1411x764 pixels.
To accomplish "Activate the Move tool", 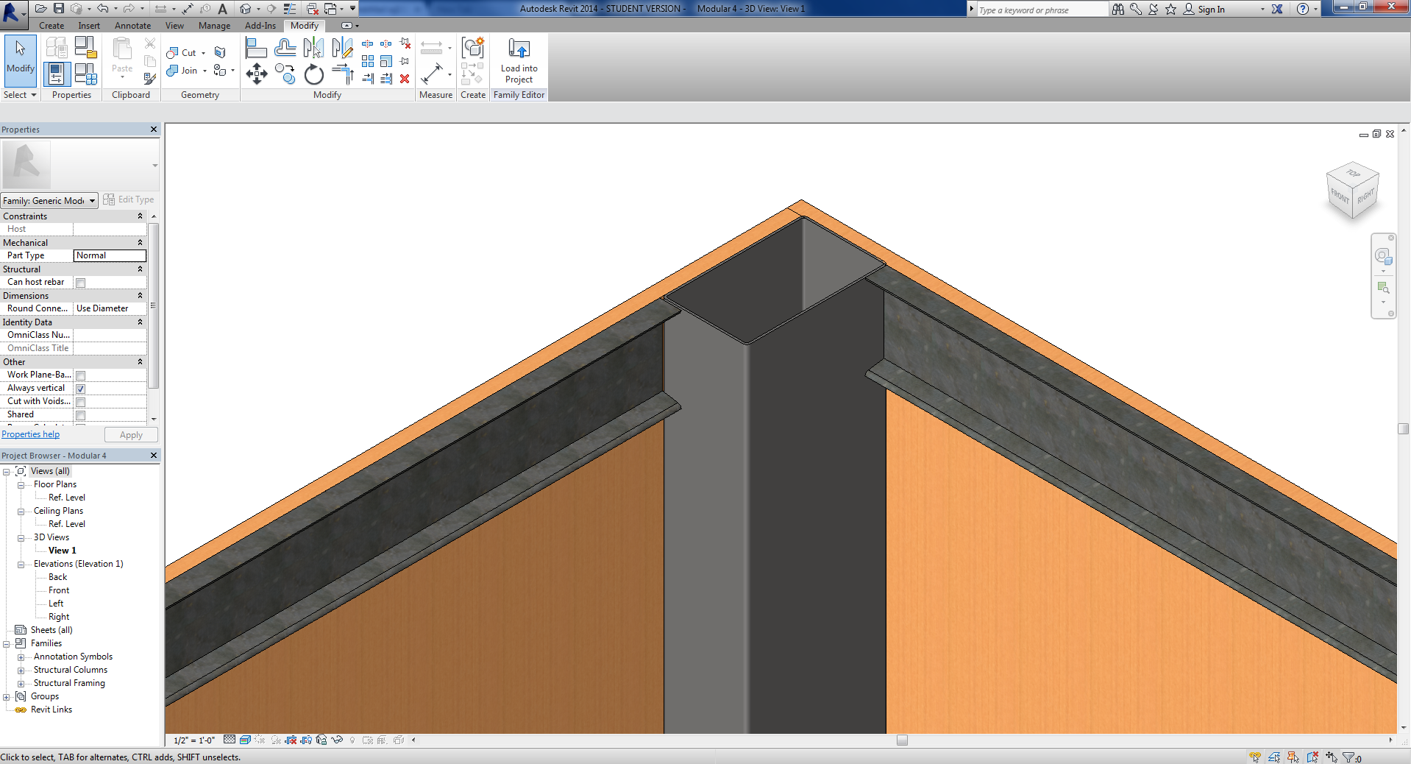I will [256, 74].
